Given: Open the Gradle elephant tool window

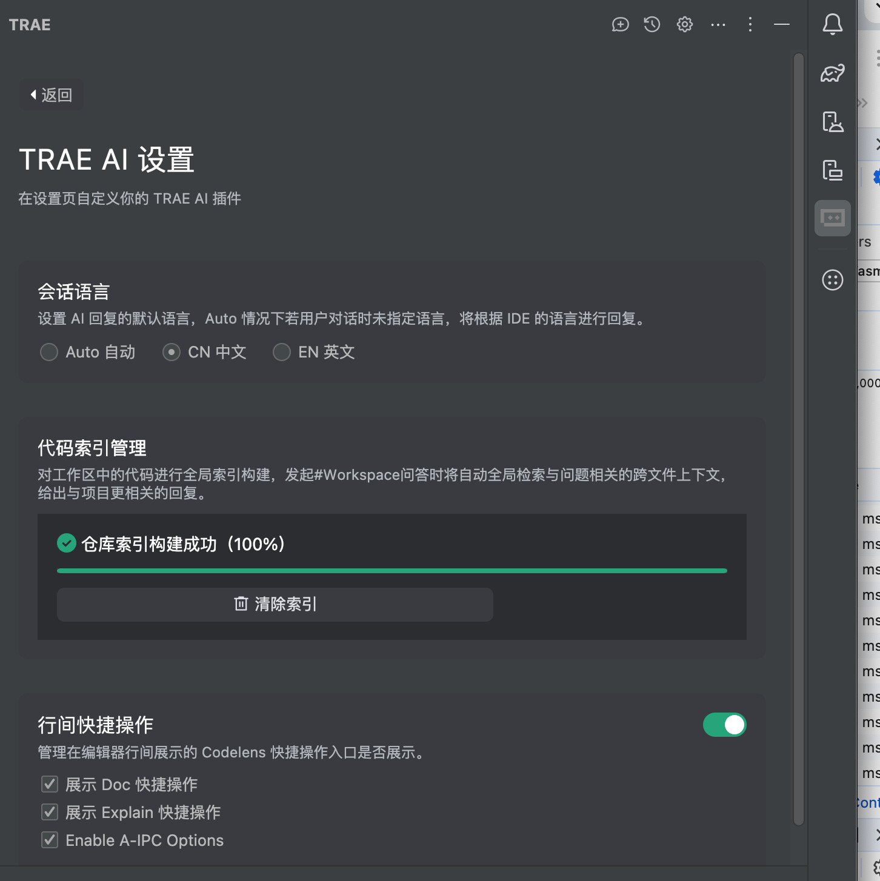Looking at the screenshot, I should click(x=832, y=73).
